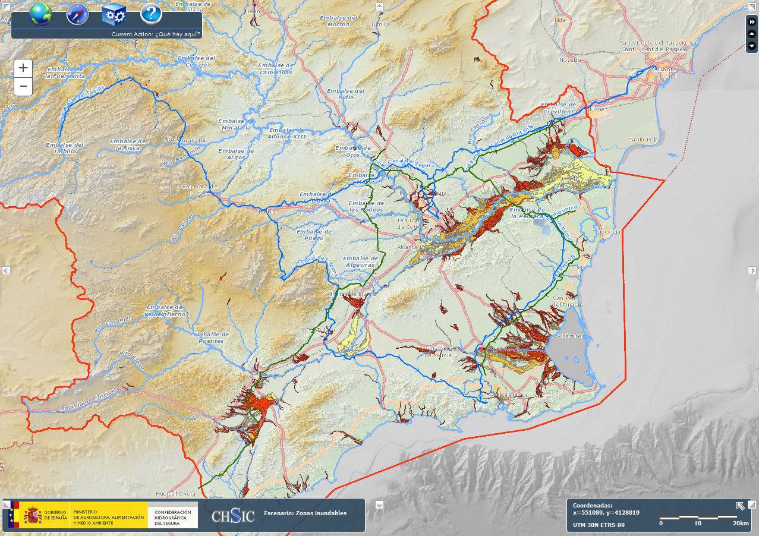The height and width of the screenshot is (536, 759).
Task: Click the arrow pointer icon beside Coordenadas
Action: point(739,506)
